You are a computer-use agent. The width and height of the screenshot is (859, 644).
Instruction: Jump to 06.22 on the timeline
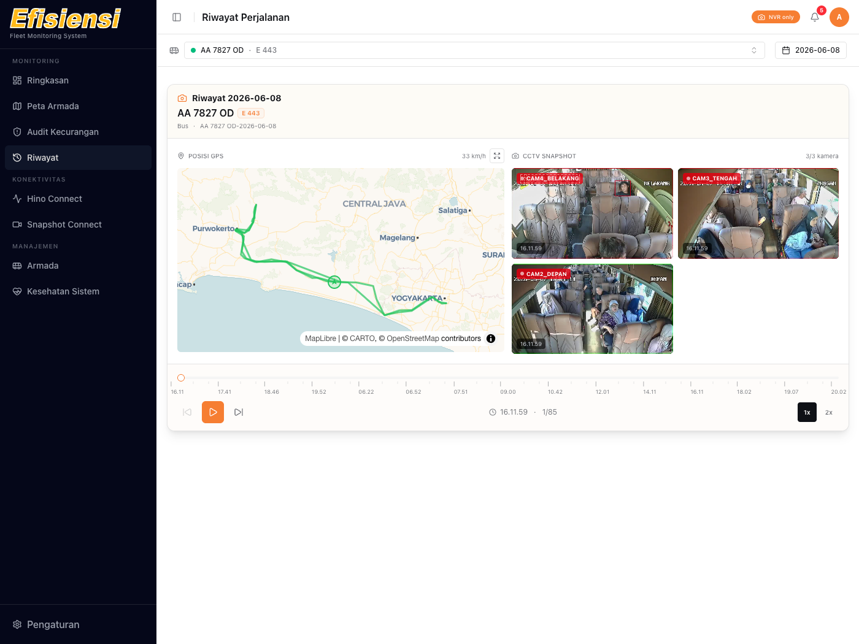pyautogui.click(x=366, y=392)
